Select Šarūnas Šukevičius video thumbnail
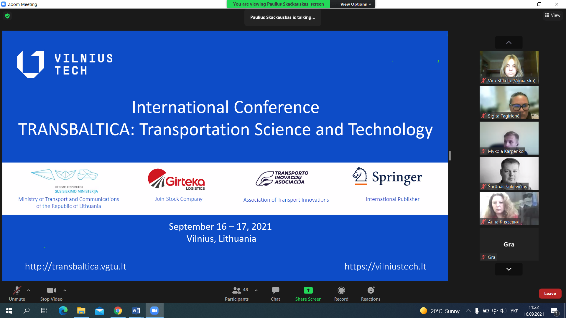The height and width of the screenshot is (318, 566). coord(509,173)
